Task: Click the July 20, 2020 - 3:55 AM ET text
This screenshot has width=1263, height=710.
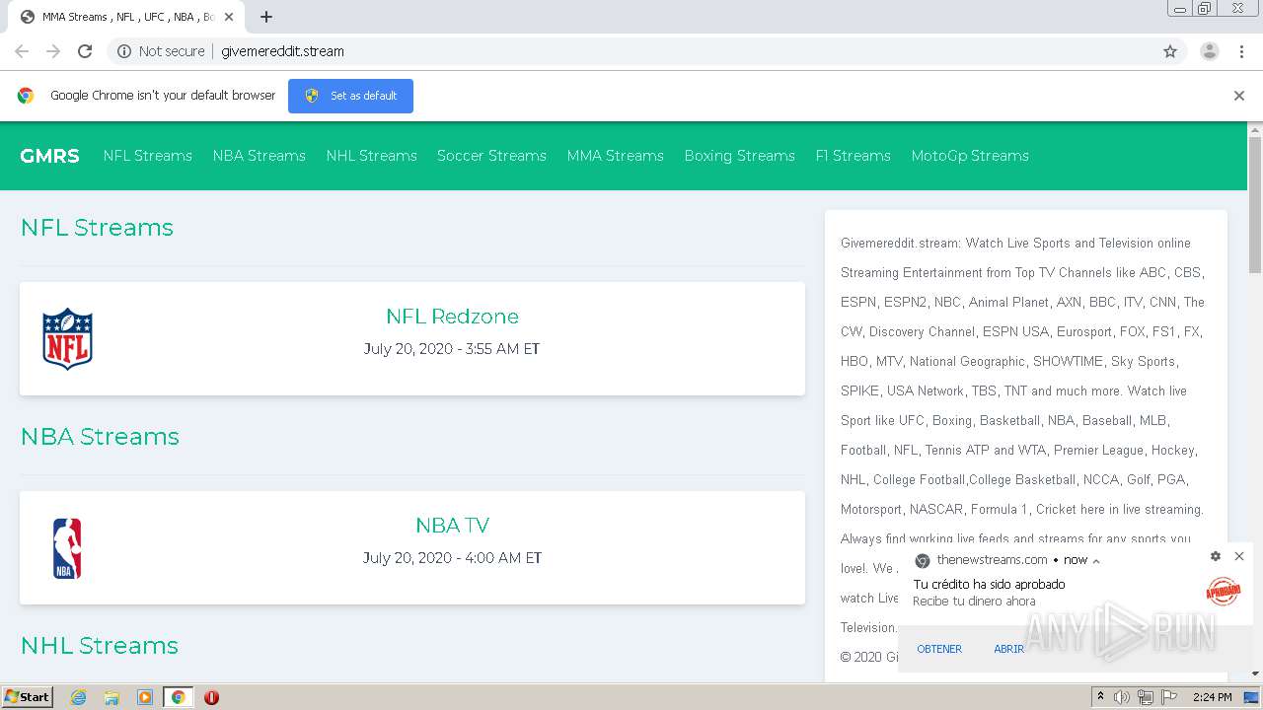Action: point(452,349)
